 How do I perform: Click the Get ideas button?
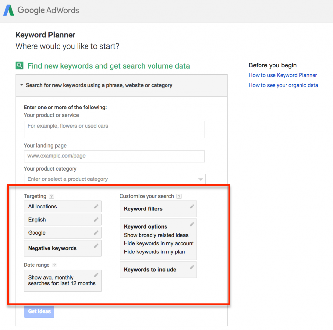point(39,311)
